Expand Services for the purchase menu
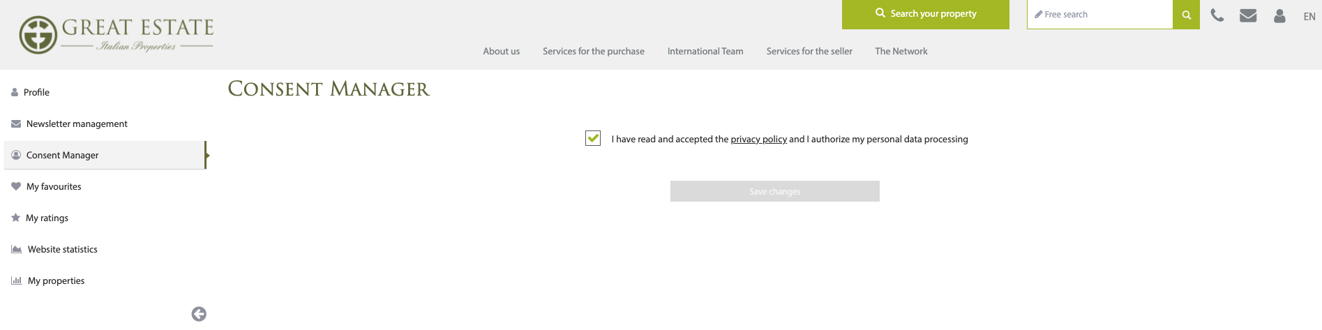 (x=594, y=51)
